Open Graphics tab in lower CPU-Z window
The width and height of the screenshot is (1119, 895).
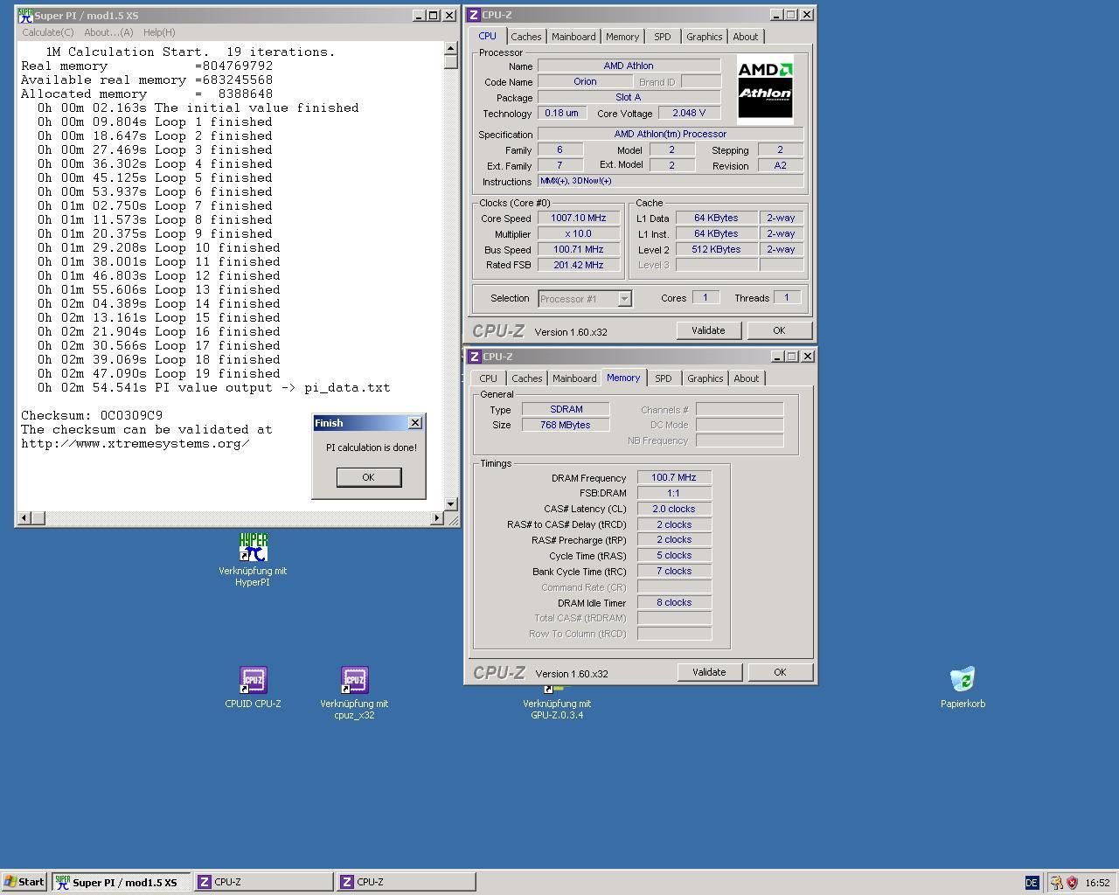coord(705,378)
